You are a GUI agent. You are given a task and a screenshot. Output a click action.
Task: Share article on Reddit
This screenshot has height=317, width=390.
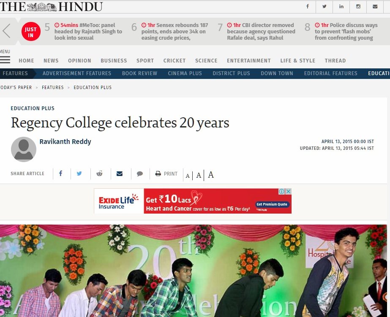point(99,173)
